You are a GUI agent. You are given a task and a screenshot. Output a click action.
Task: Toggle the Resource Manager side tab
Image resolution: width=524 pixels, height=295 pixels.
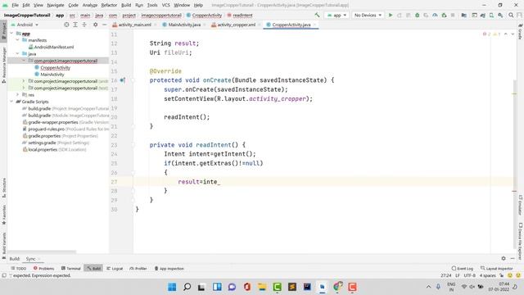point(3,65)
